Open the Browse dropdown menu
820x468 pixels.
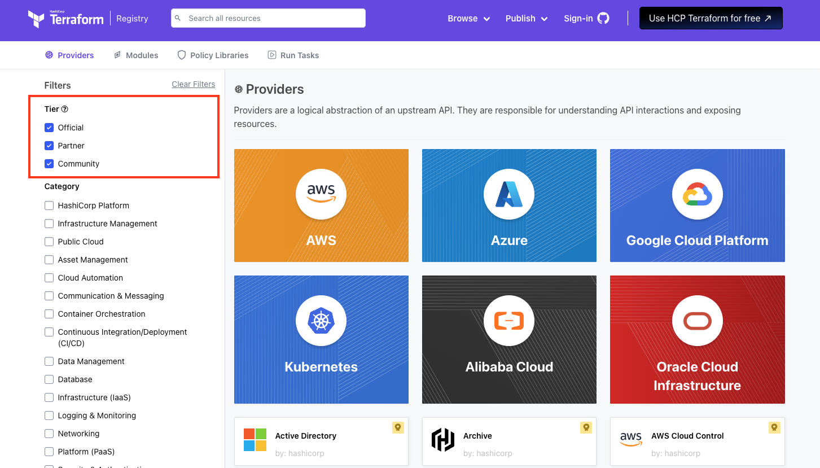coord(468,19)
